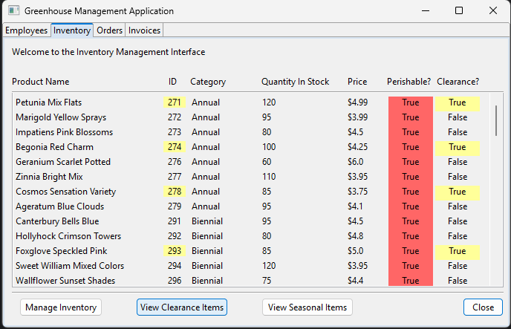Select the Petunia Mix Flats row
Screen dimensions: 511x329
coord(49,102)
